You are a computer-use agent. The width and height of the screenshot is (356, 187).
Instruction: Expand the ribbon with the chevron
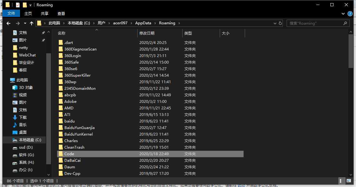[343, 14]
